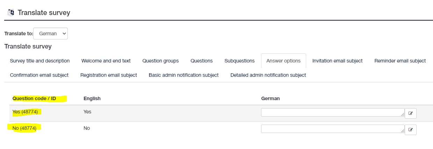
Task: Open Invitation email subject tab
Action: [337, 61]
